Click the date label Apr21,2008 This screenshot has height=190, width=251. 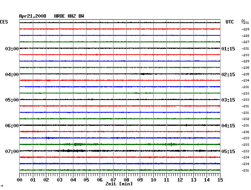click(33, 16)
